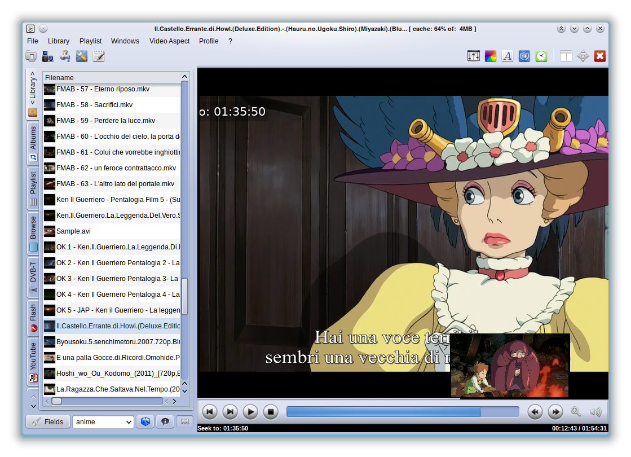Viewport: 631px width, 457px height.
Task: Open the Windows menu
Action: tap(125, 41)
